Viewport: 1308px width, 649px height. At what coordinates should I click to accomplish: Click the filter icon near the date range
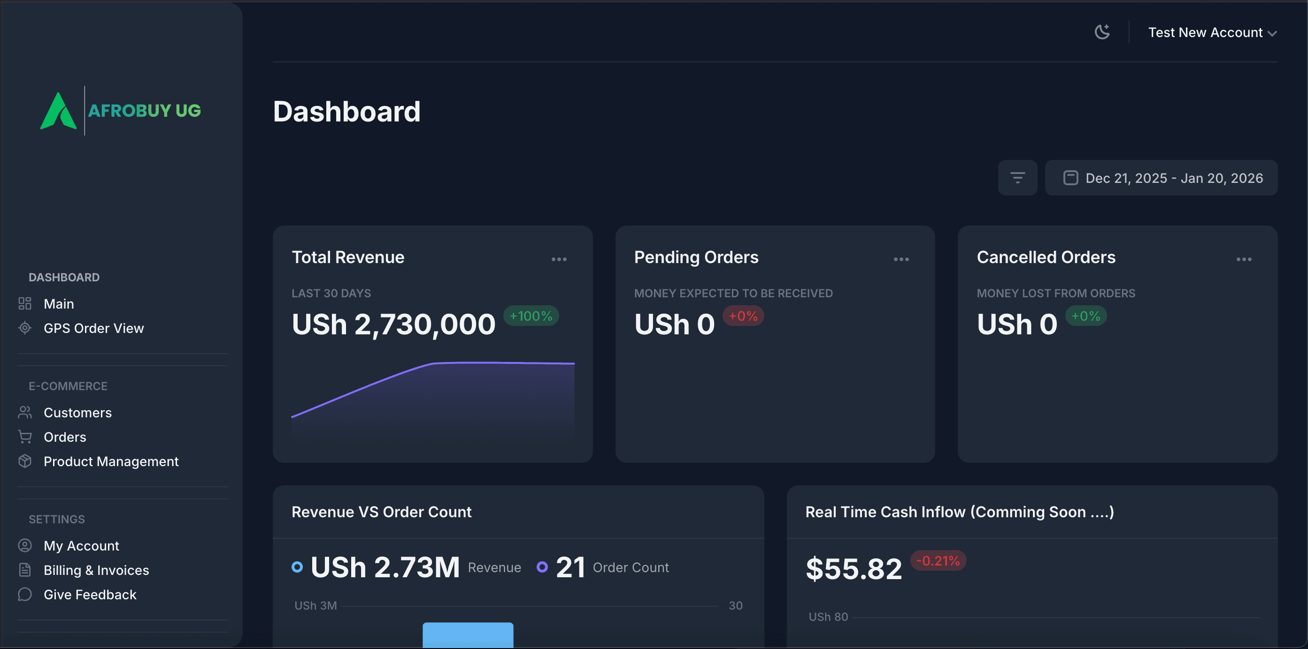(x=1017, y=177)
